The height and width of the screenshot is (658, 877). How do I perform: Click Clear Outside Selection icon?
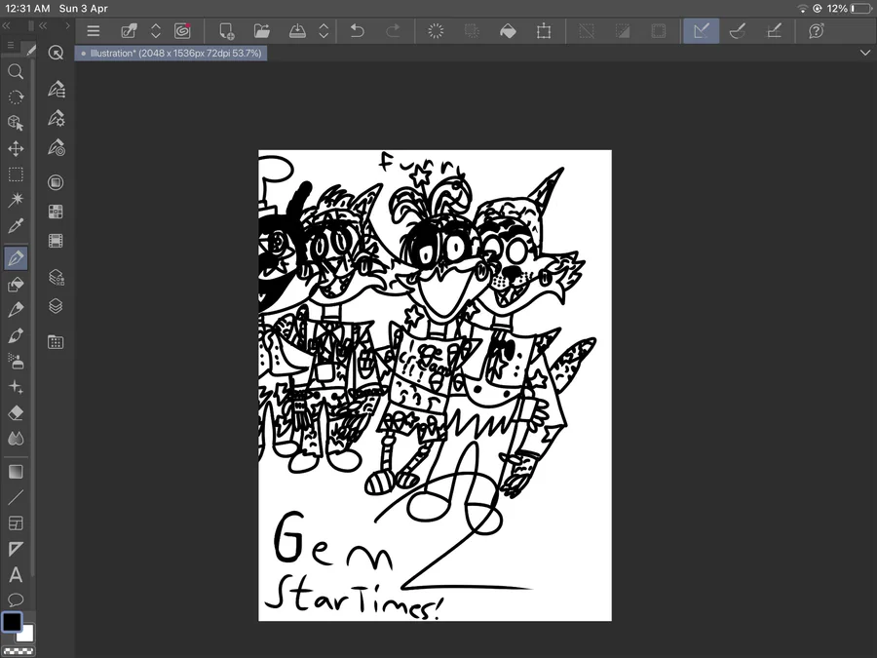point(472,31)
